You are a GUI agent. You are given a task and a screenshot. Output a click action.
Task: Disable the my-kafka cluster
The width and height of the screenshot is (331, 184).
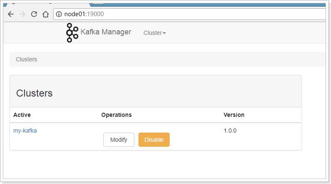(154, 140)
